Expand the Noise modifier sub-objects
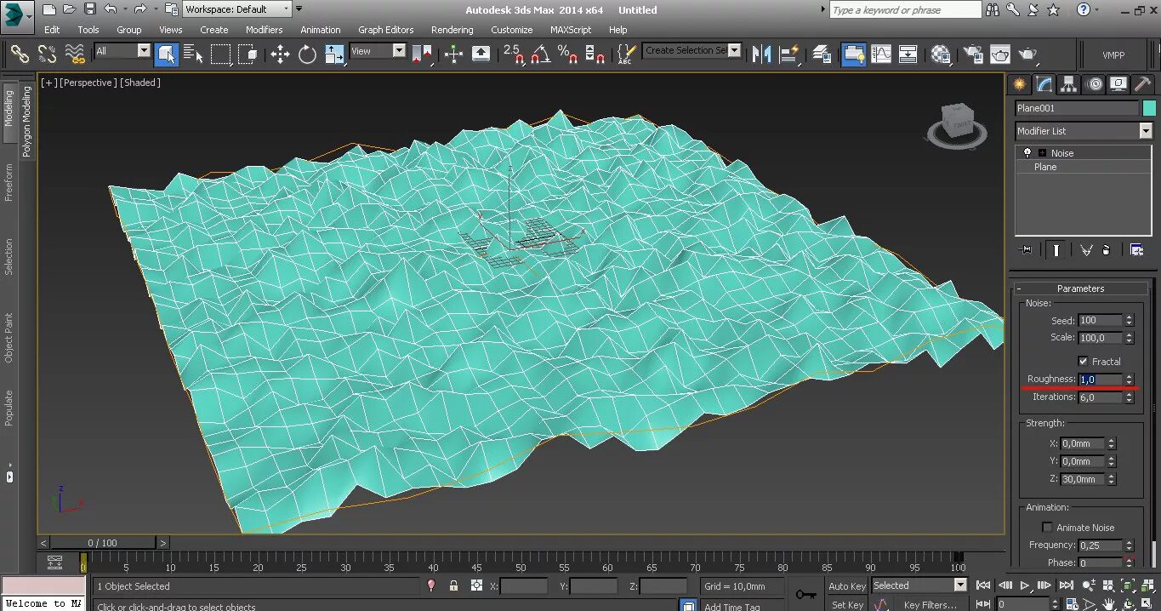The height and width of the screenshot is (611, 1161). [1042, 153]
